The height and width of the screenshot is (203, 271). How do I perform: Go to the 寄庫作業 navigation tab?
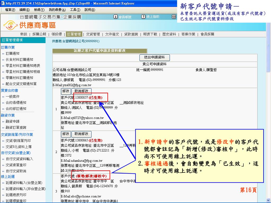point(188,34)
